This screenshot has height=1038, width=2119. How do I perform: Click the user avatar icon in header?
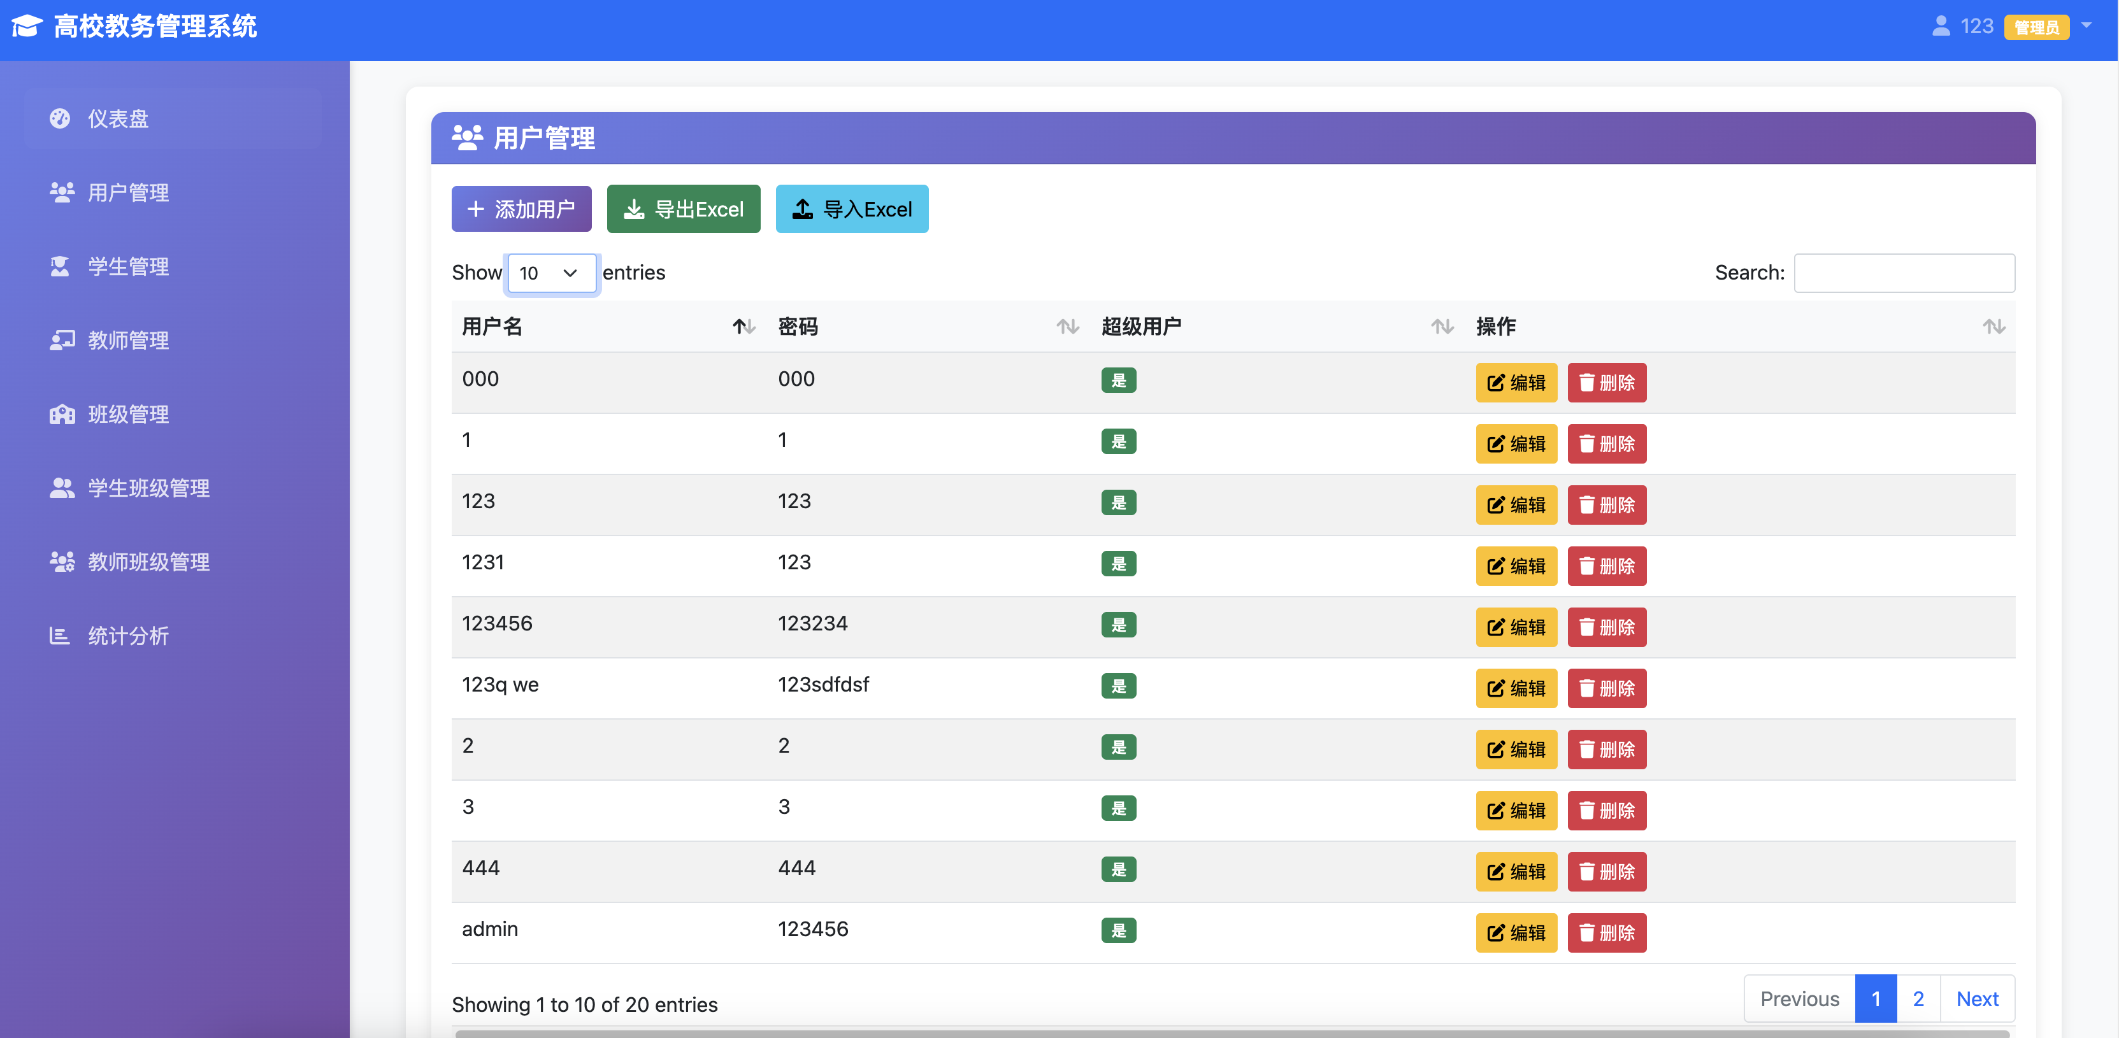[x=1941, y=26]
